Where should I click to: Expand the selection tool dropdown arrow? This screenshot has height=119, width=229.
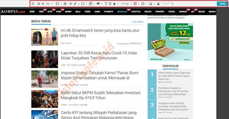(x=61, y=4)
